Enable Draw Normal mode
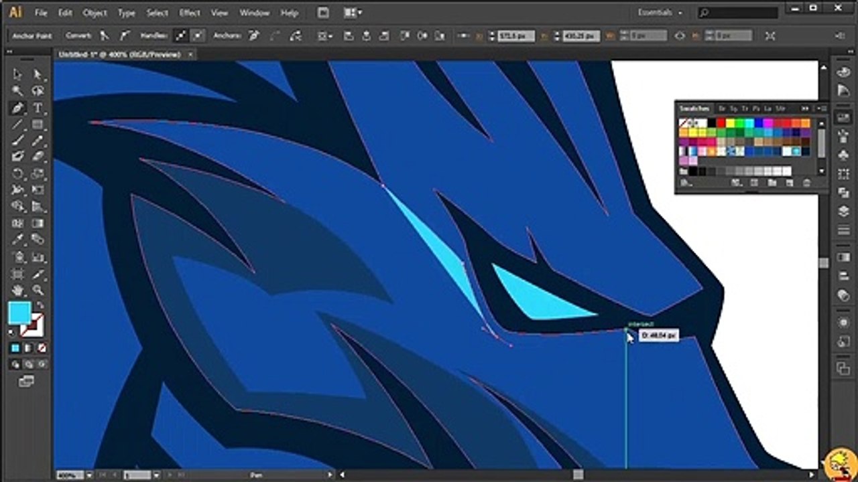 coord(15,365)
